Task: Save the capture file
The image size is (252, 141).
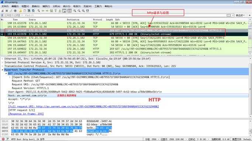Action: pos(25,11)
